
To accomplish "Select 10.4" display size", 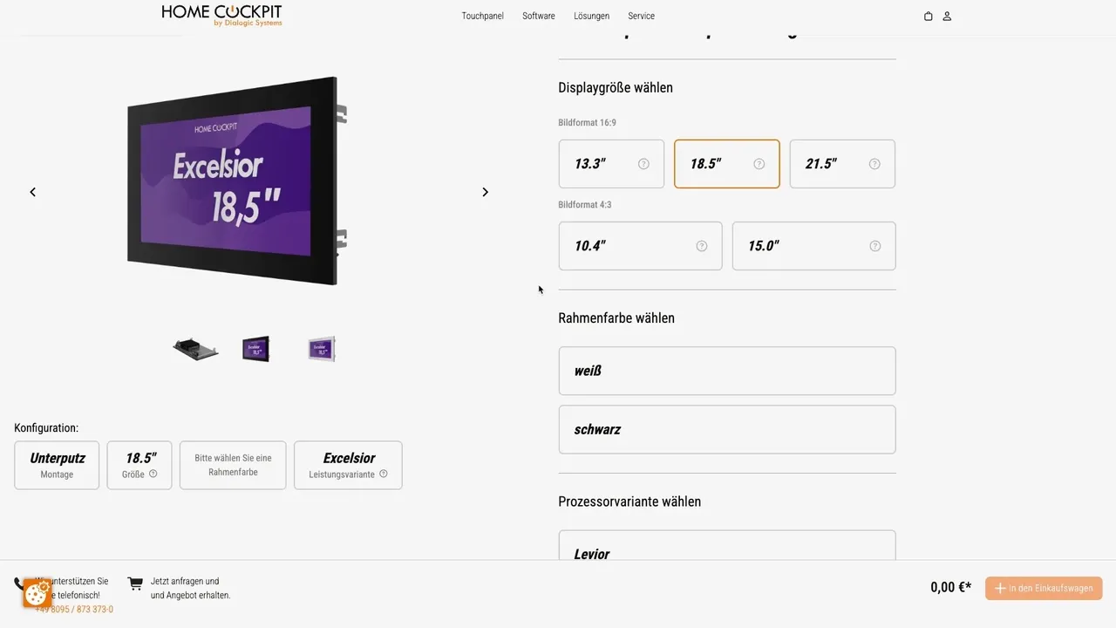I will coord(640,246).
